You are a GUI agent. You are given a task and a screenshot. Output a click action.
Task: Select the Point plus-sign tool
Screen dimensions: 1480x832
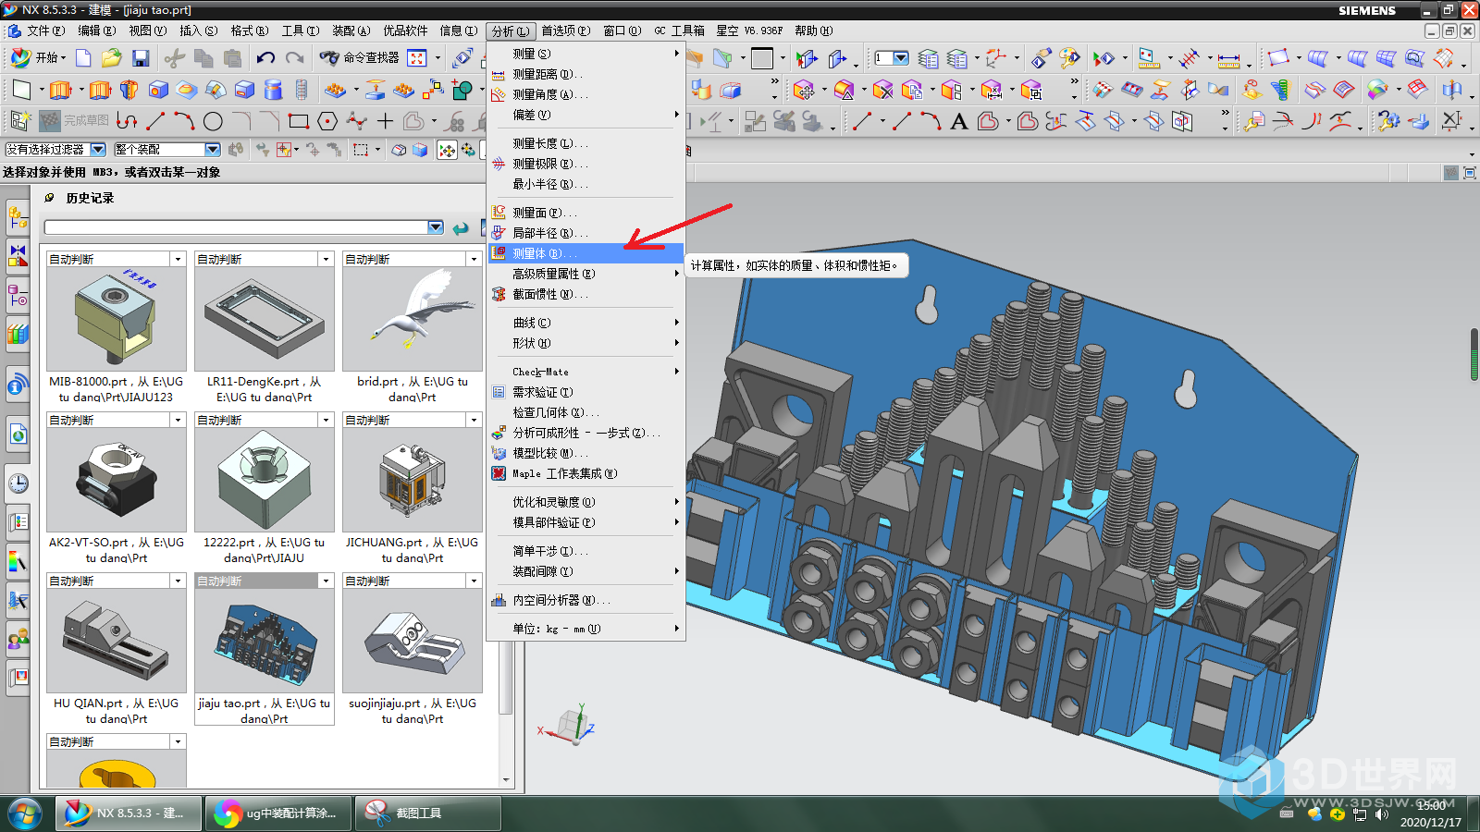point(385,121)
